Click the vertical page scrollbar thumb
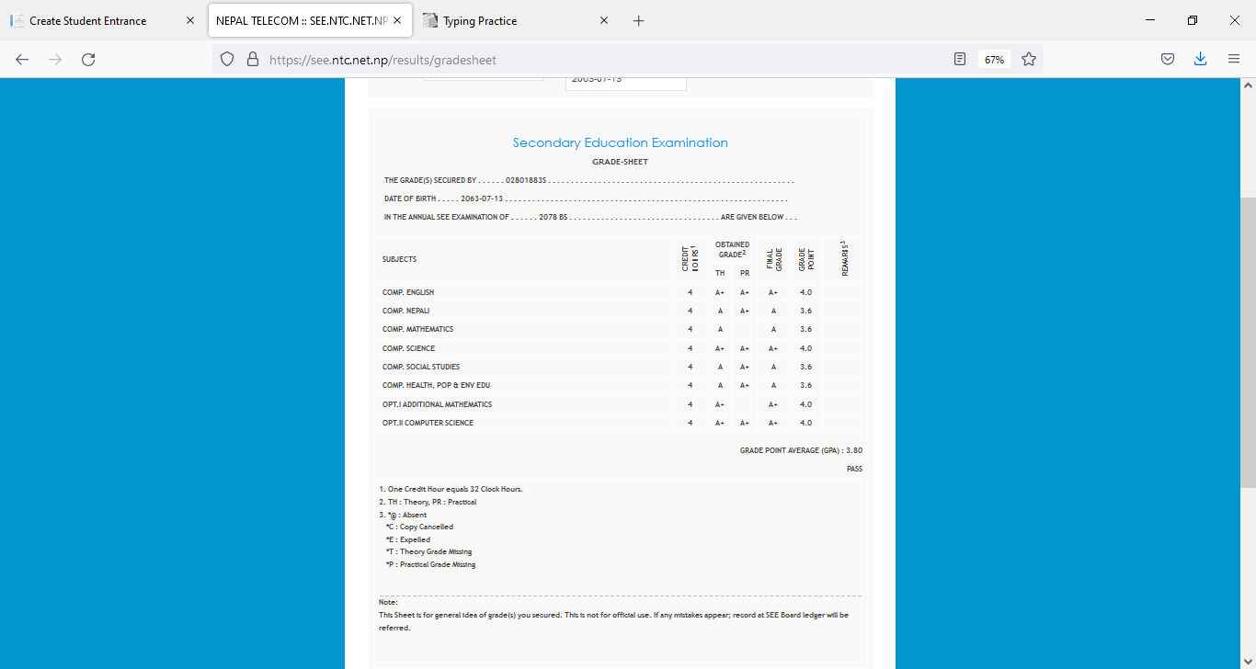This screenshot has width=1256, height=669. (x=1248, y=340)
